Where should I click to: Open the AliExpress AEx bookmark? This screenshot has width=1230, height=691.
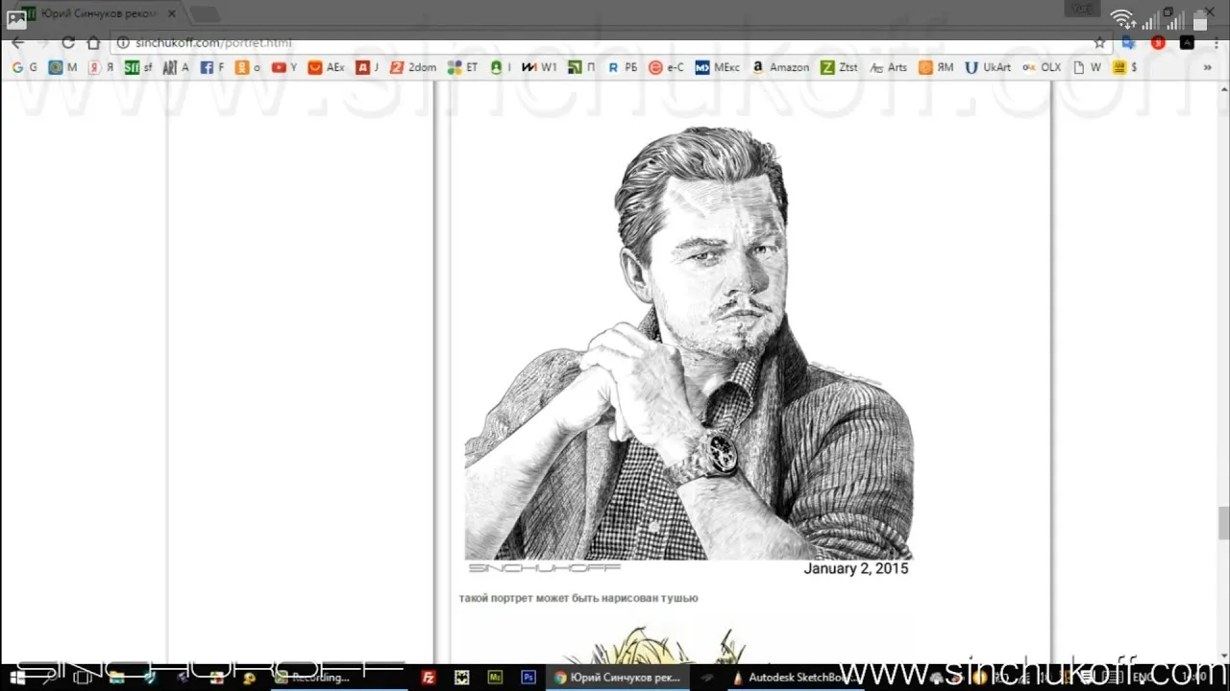pyautogui.click(x=326, y=67)
